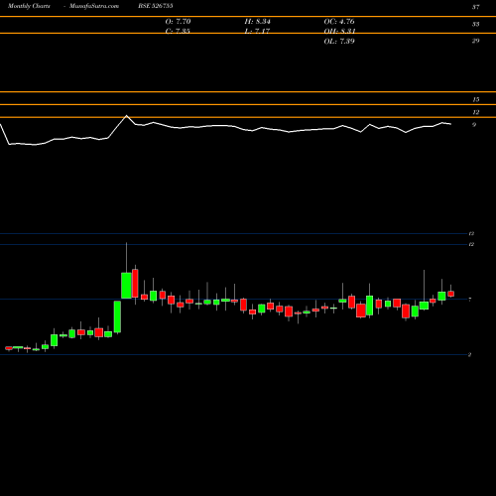
Task: Click the open value 'O: 7.70'
Action: tap(178, 22)
